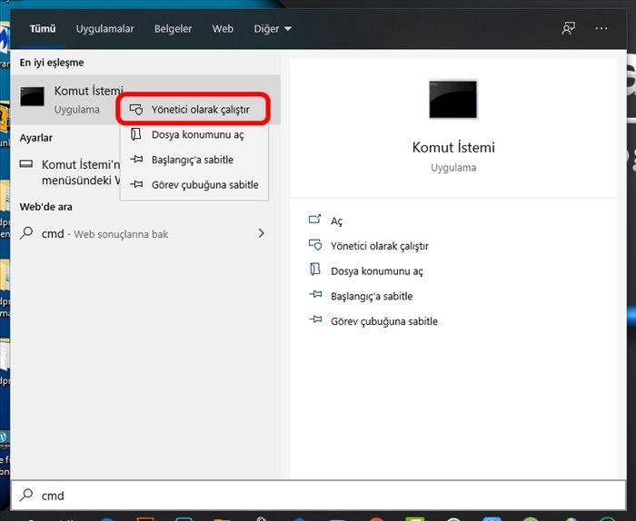Switch to the Web tab

pos(223,29)
